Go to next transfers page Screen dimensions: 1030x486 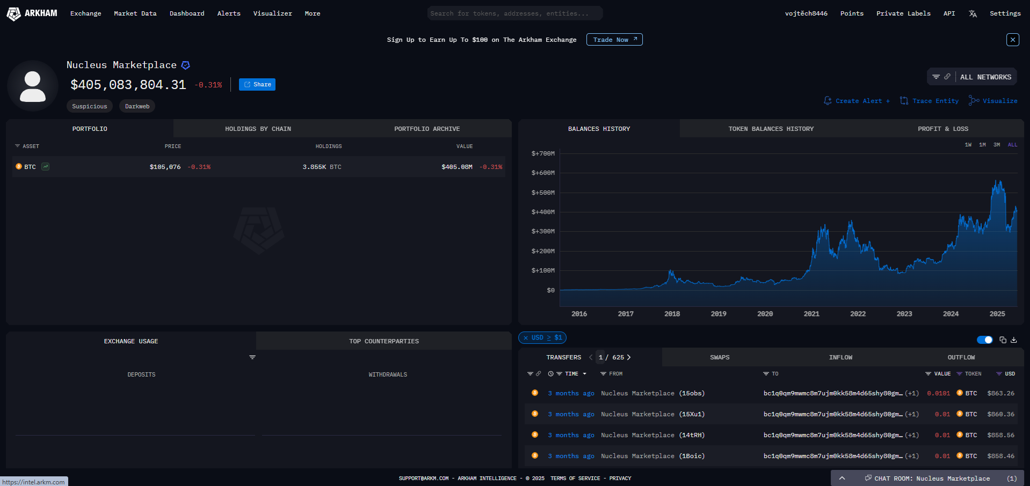pos(629,357)
